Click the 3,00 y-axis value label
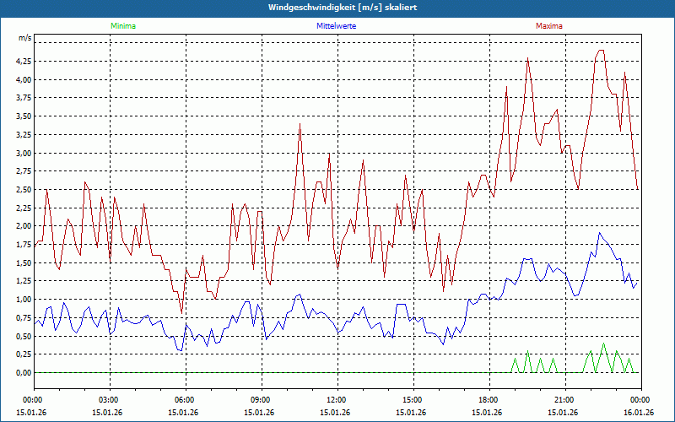 coord(23,153)
